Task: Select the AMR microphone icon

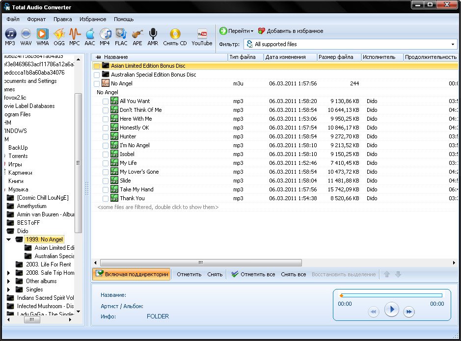Action: 153,34
